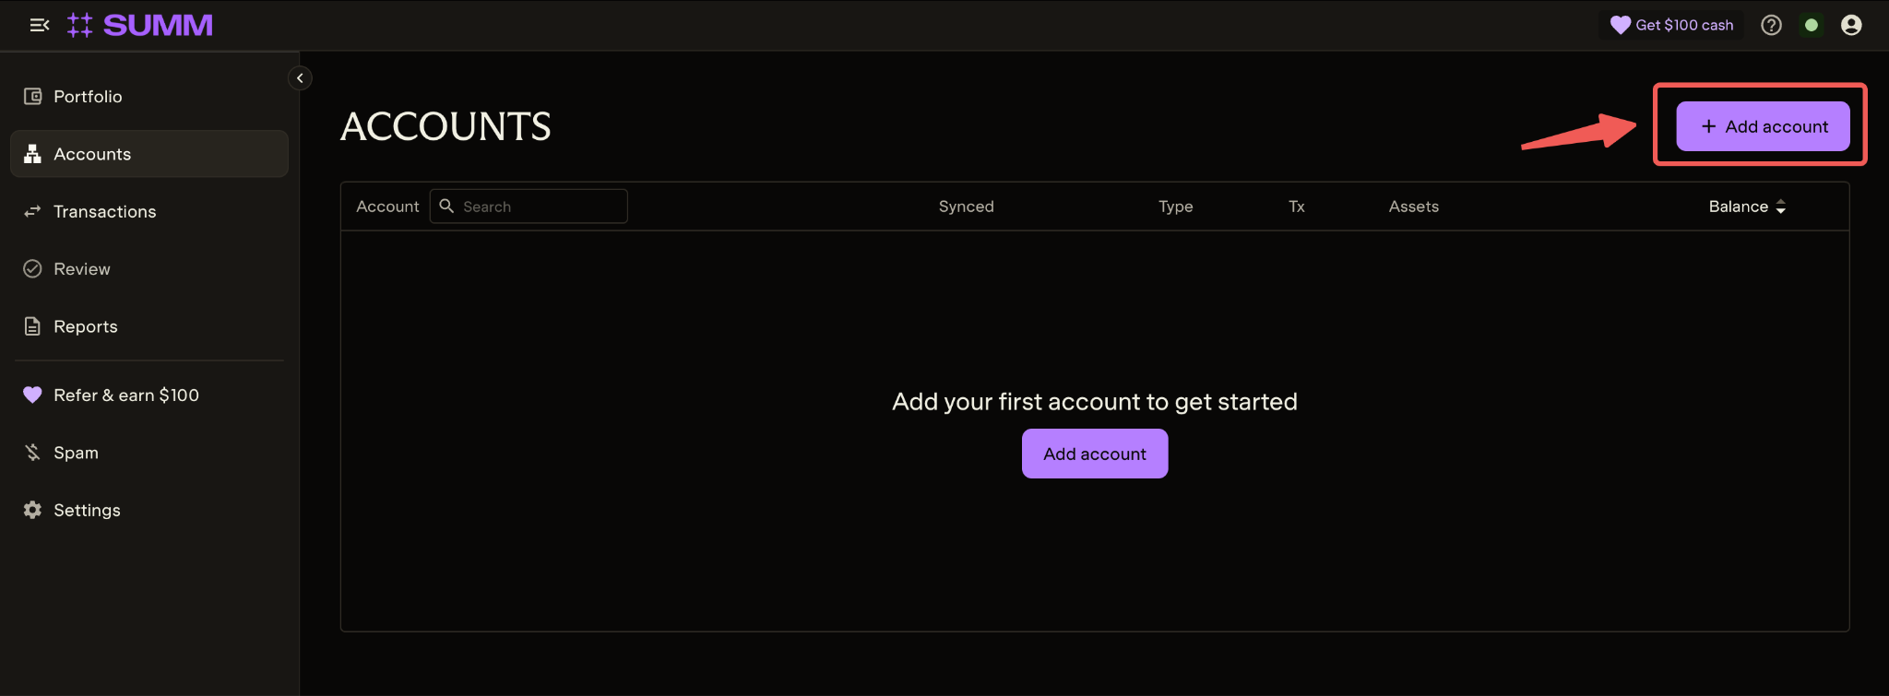Click the top-right Add account button
The width and height of the screenshot is (1889, 696).
(x=1763, y=126)
